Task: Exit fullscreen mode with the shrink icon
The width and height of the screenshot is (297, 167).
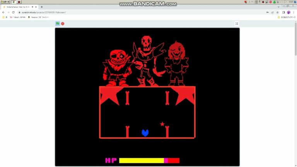Action: [237, 24]
